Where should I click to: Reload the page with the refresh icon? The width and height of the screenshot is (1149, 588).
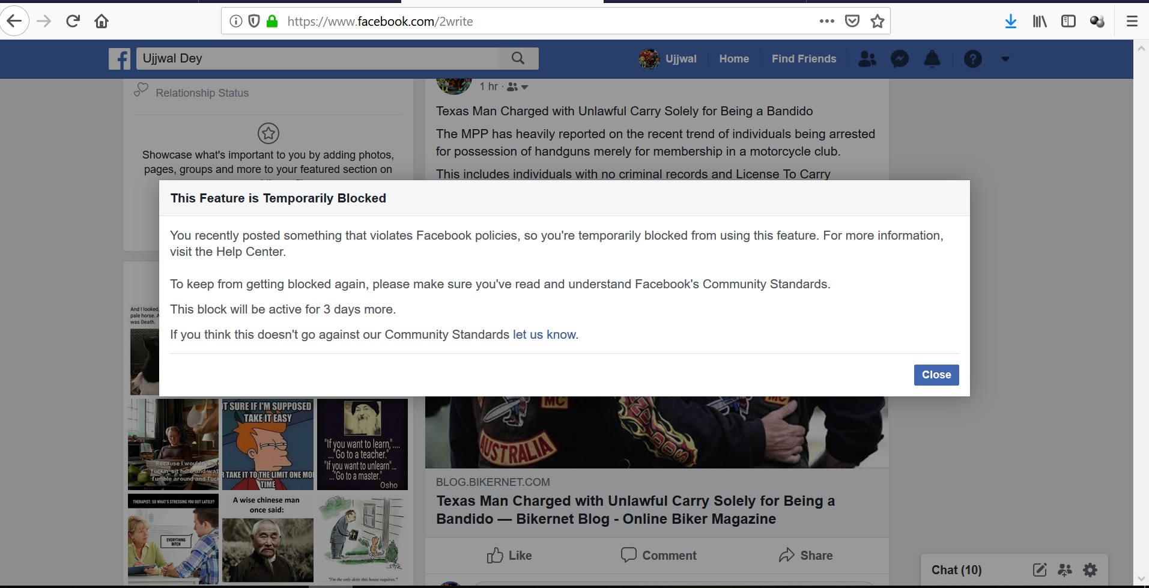point(73,22)
